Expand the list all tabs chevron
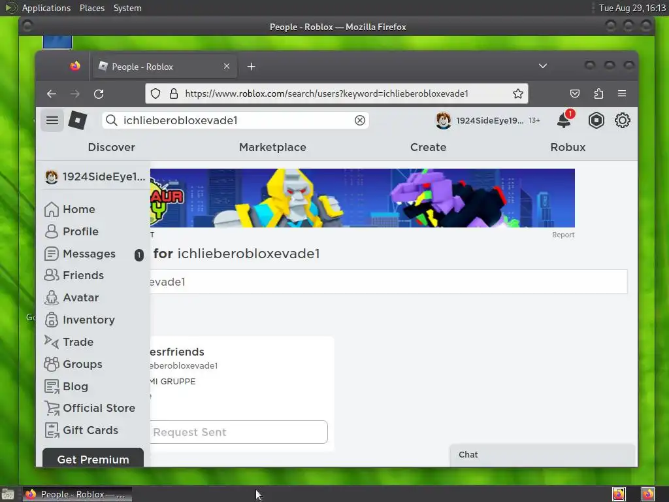This screenshot has width=669, height=502. click(x=543, y=66)
